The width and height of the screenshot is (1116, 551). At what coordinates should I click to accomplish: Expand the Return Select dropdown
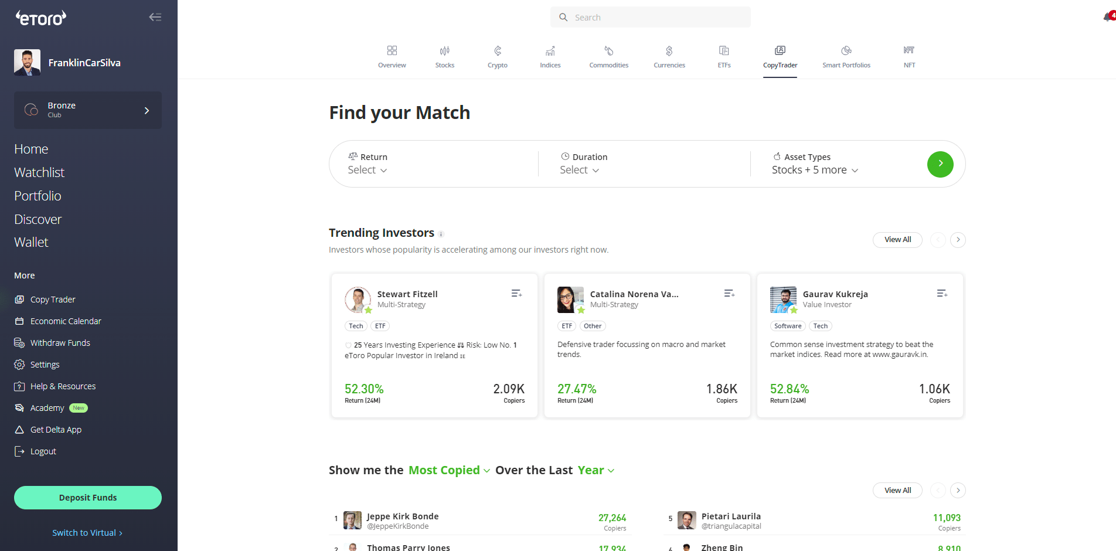368,170
